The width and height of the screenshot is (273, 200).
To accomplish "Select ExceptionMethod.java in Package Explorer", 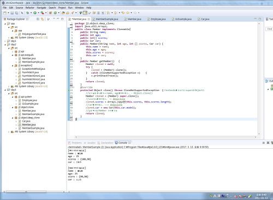I will pos(32,69).
